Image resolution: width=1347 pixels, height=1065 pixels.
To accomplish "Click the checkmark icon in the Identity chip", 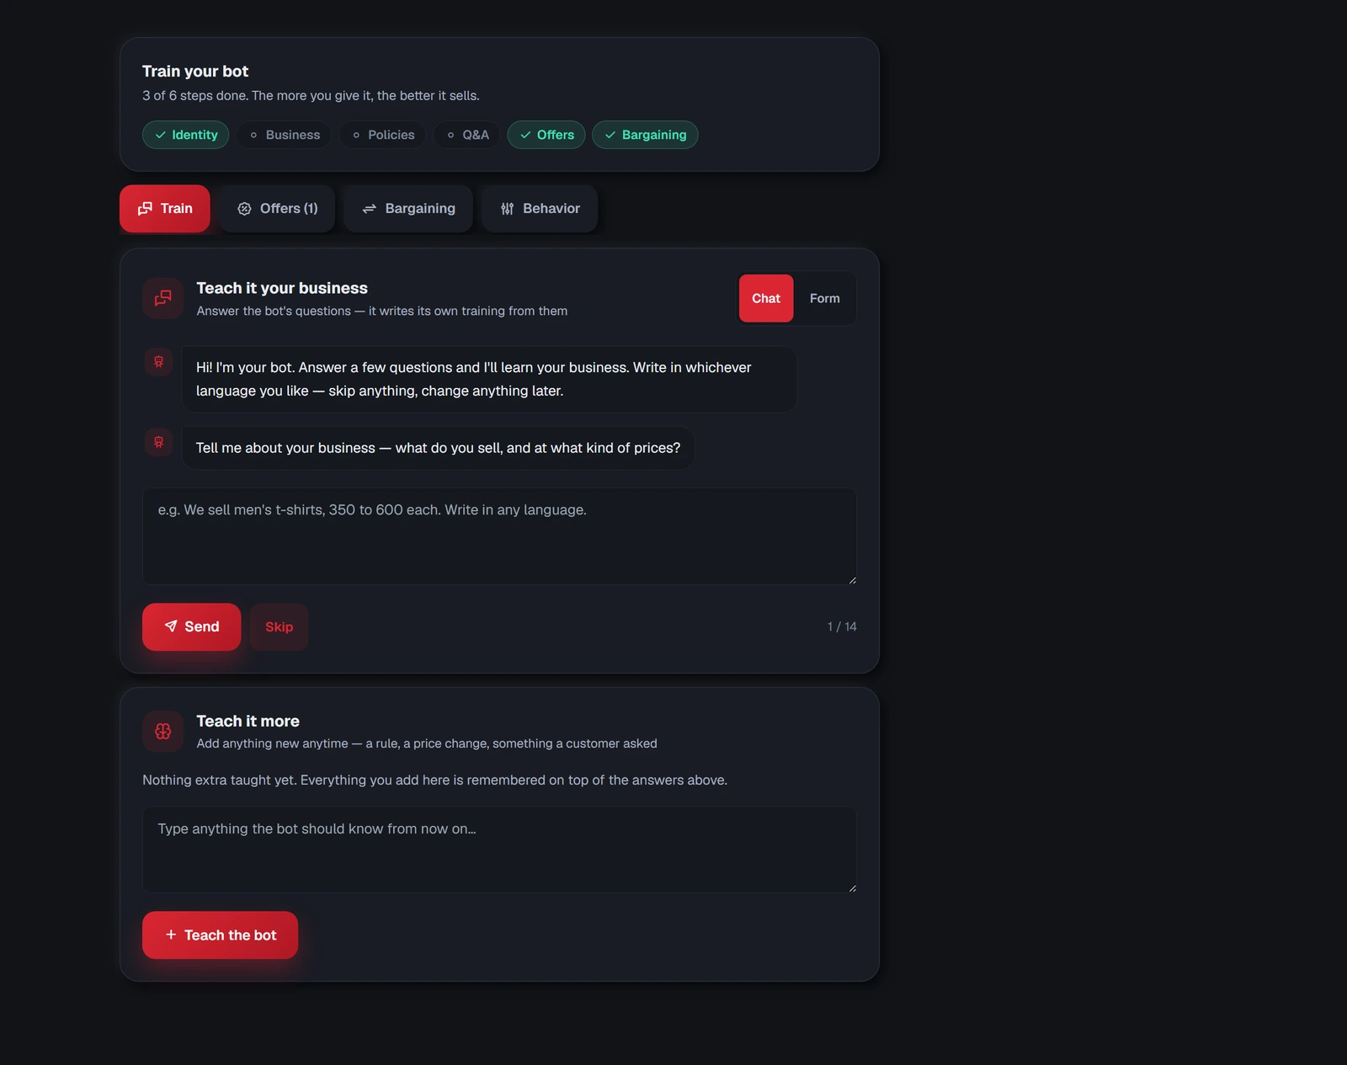I will point(160,135).
